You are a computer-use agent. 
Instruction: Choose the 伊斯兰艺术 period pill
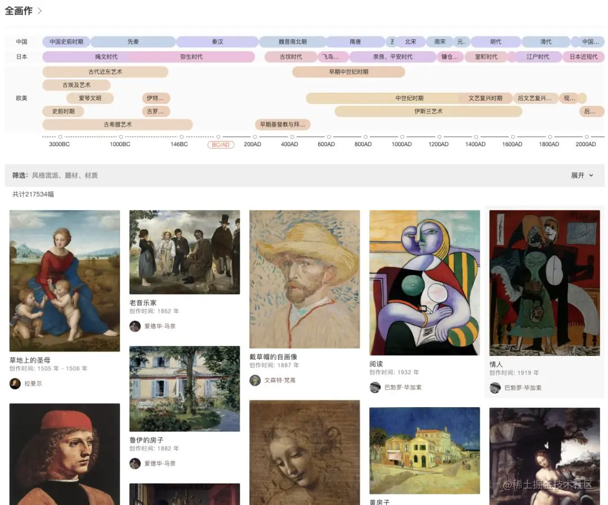click(x=428, y=111)
